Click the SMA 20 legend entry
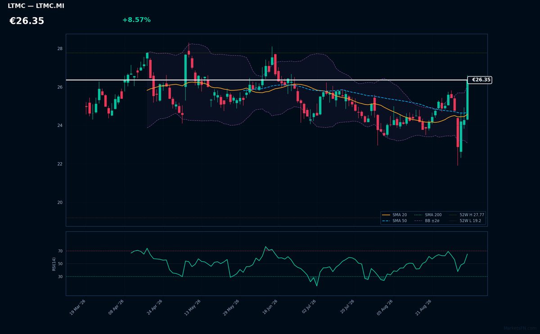This screenshot has width=540, height=334. (x=395, y=215)
